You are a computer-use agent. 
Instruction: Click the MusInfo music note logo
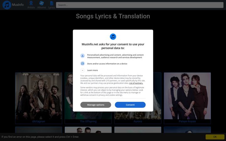click(x=7, y=5)
